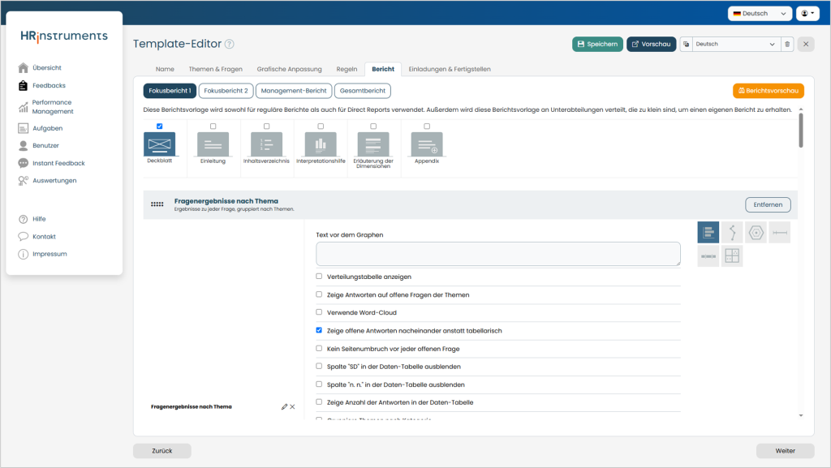831x468 pixels.
Task: Open the template language Deutsch dropdown
Action: point(735,44)
